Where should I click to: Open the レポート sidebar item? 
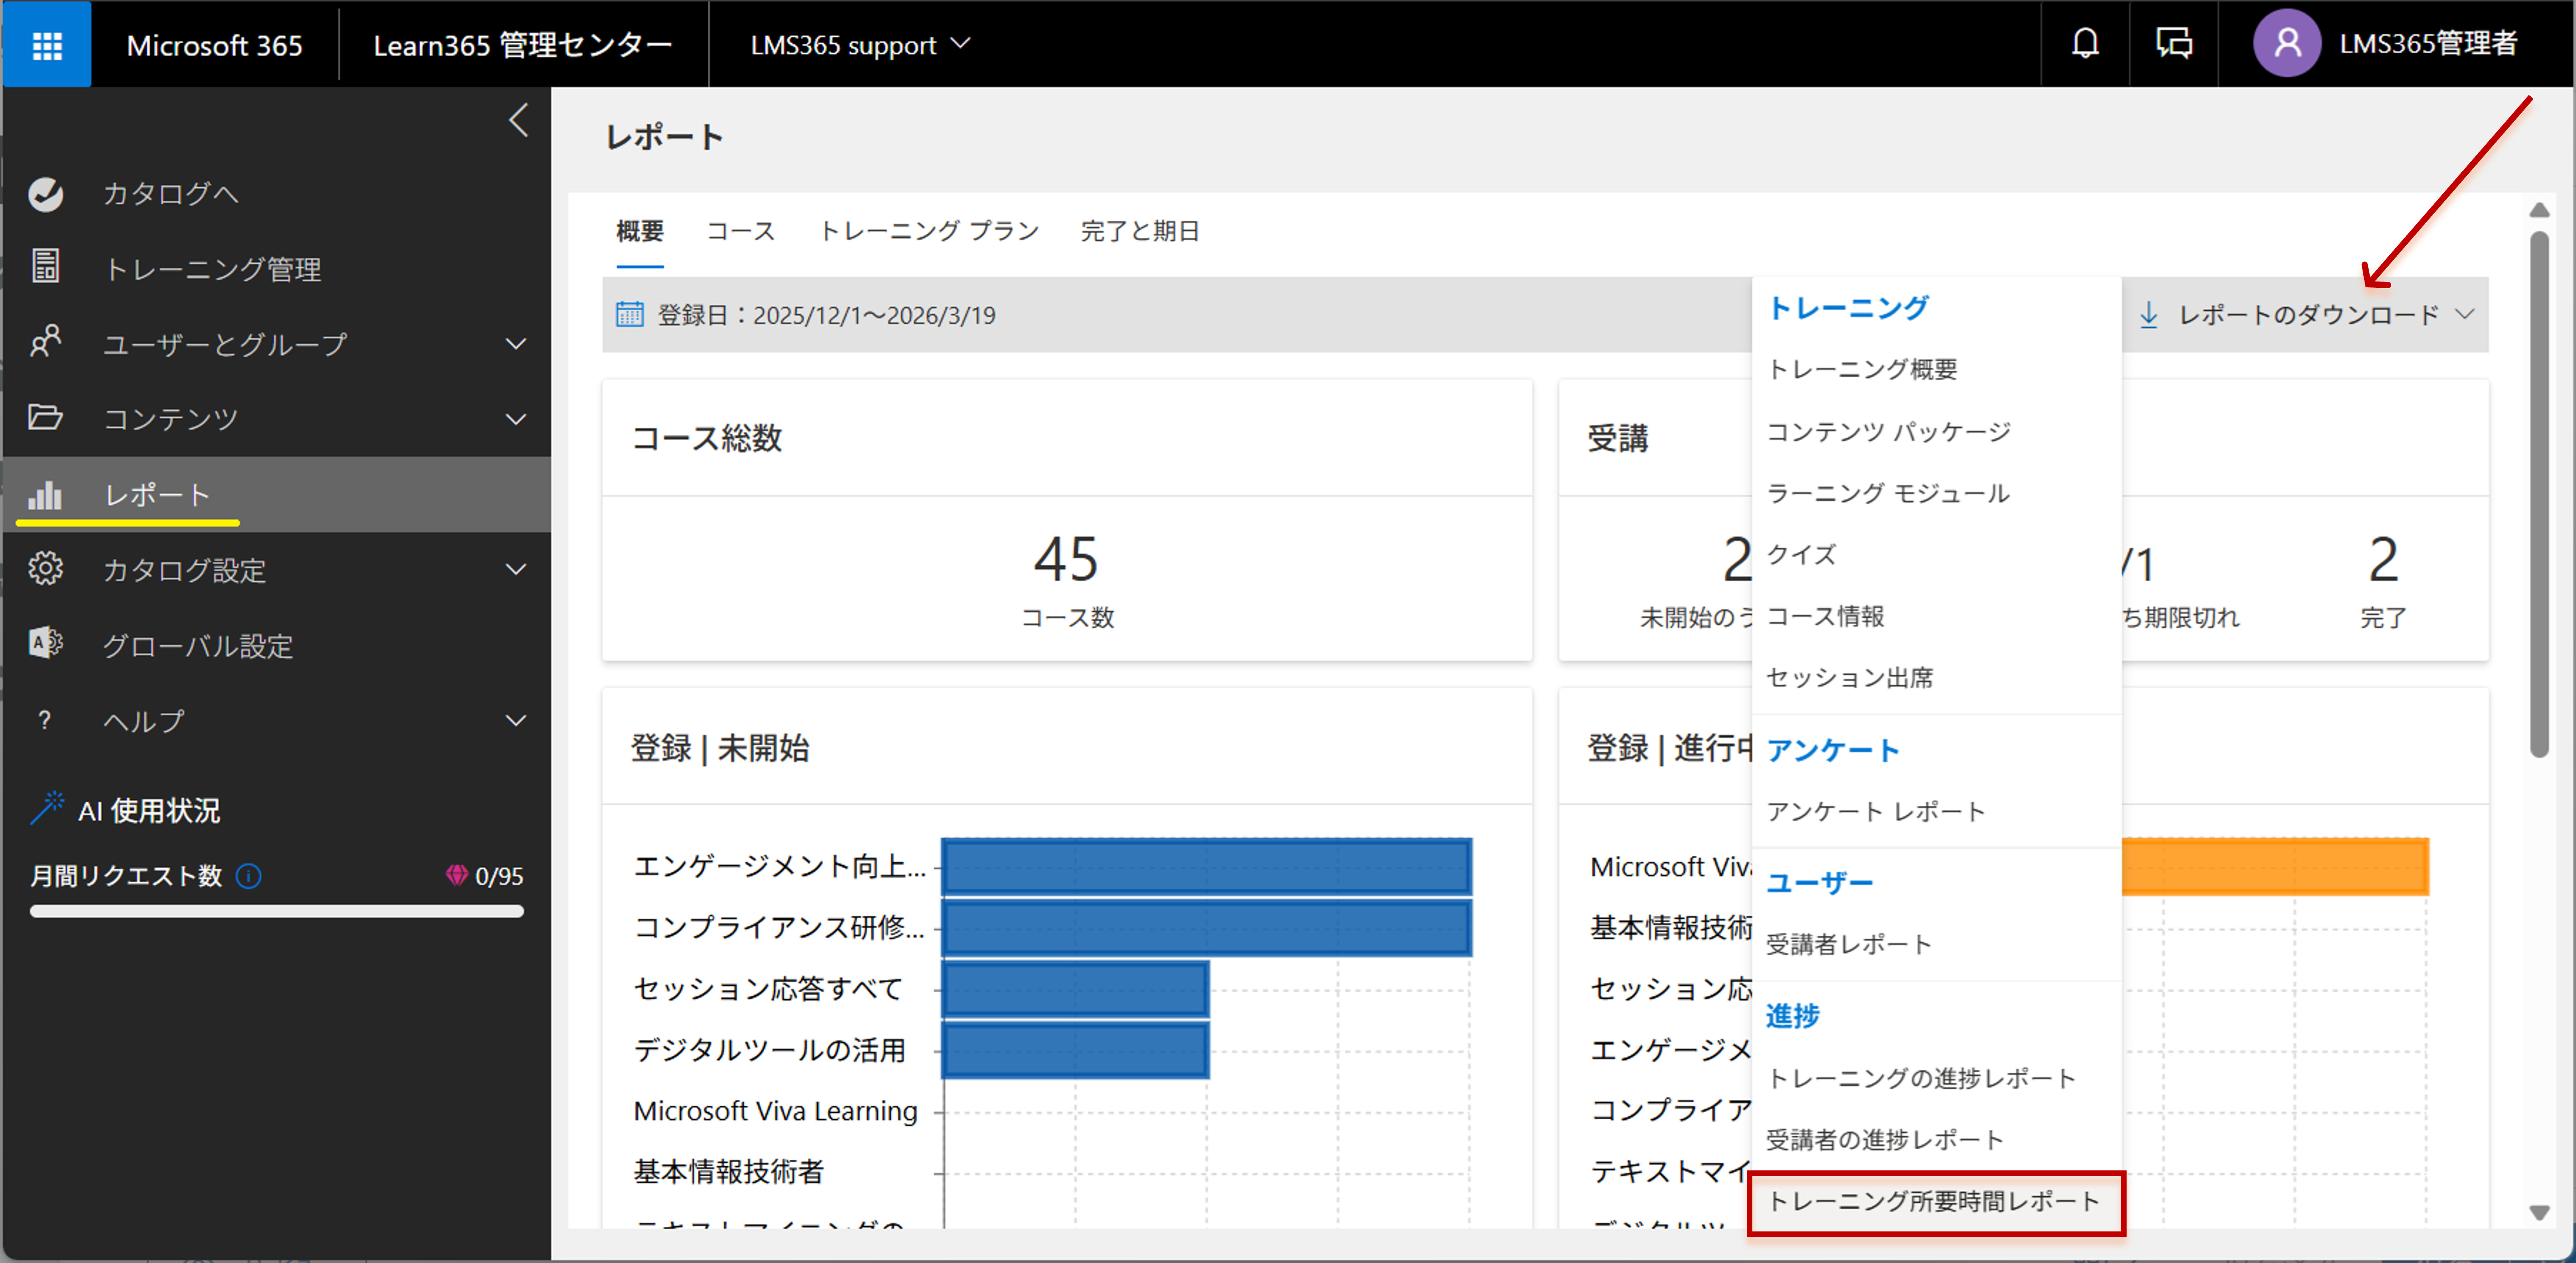277,495
